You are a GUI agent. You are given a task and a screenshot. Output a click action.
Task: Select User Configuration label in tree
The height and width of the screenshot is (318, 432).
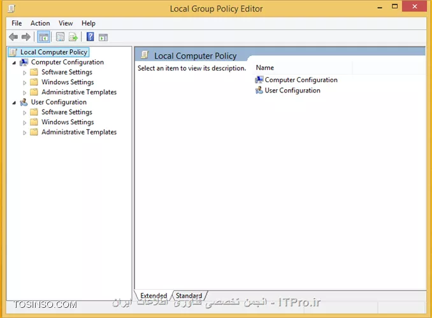click(x=59, y=102)
